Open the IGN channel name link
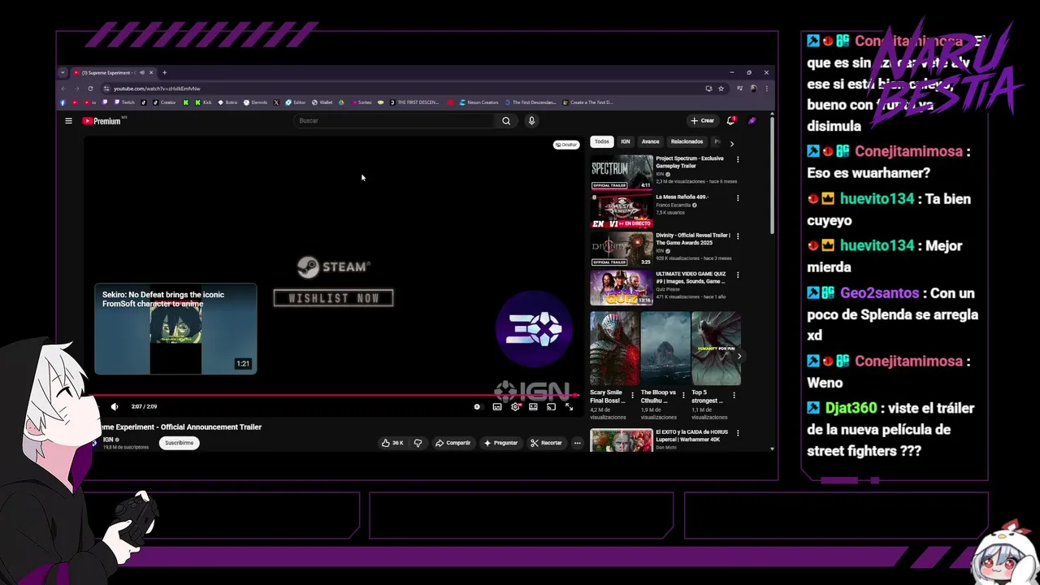Screen dimensions: 1040x585 (108, 440)
